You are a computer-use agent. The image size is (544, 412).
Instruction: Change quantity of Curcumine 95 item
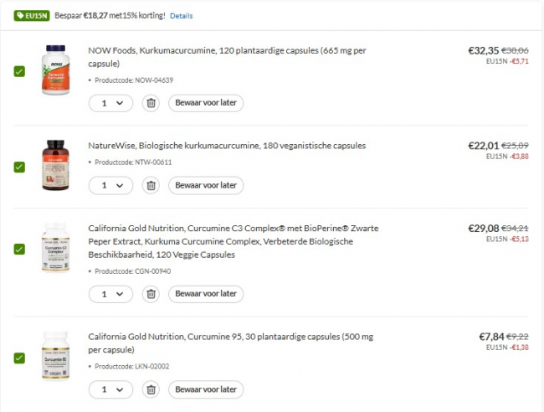111,389
